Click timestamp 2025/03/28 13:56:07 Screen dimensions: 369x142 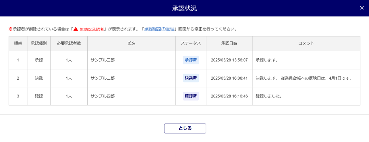(x=229, y=60)
